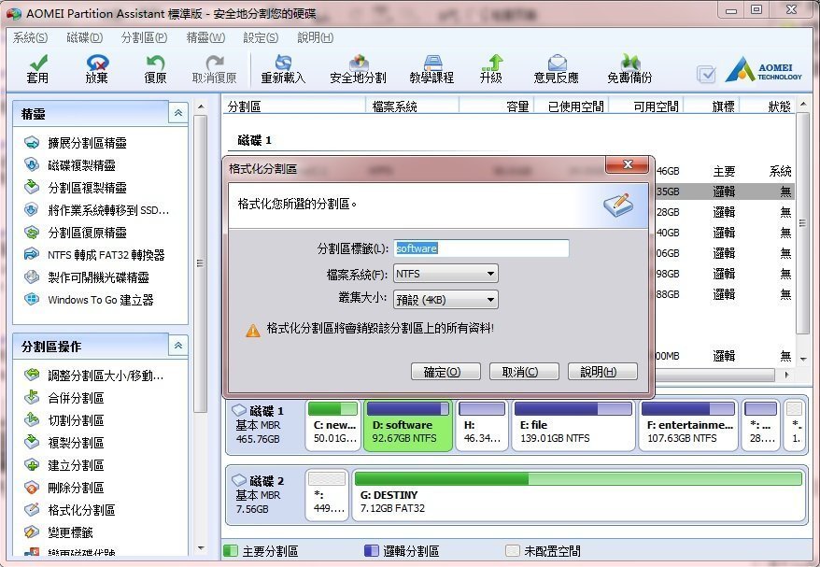Open the Help (說明) menu
Image resolution: width=820 pixels, height=567 pixels.
point(316,37)
